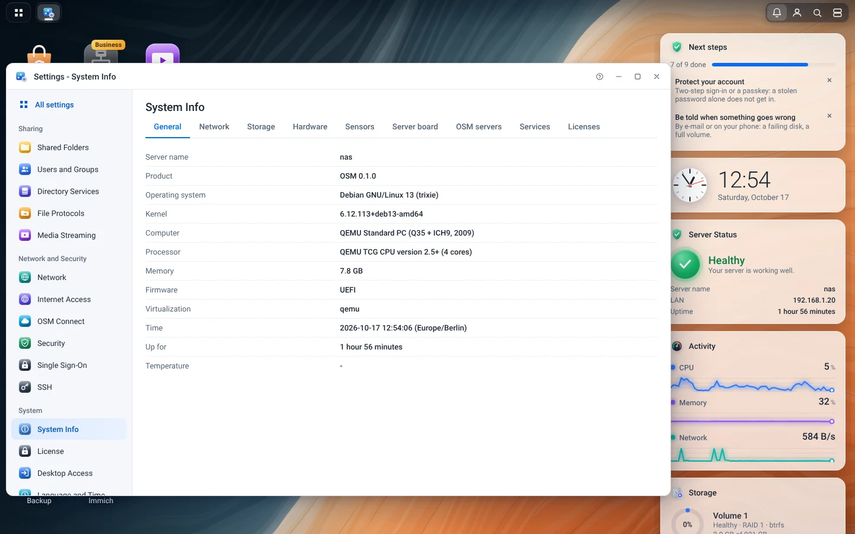The image size is (855, 534).
Task: Open the OSM servers tab
Action: pos(479,127)
